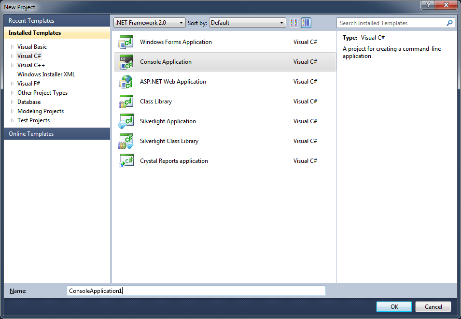Viewport: 461px width, 319px height.
Task: Click the dialog Help question mark icon
Action: coord(428,5)
